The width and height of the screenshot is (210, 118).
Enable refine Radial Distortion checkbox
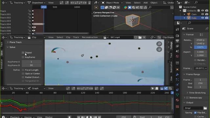tap(23, 77)
